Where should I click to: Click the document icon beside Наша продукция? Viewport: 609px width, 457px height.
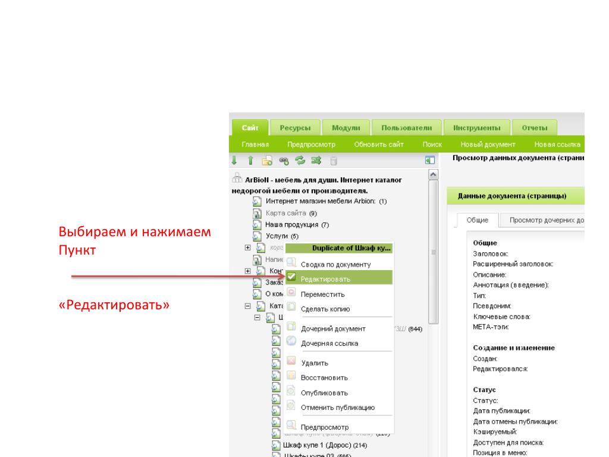click(257, 224)
